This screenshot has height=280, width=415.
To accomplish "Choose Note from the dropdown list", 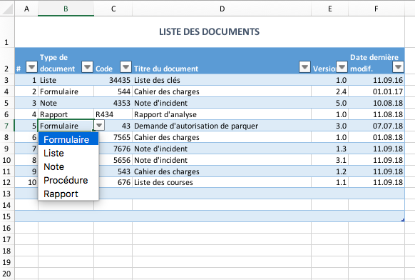I will point(68,166).
